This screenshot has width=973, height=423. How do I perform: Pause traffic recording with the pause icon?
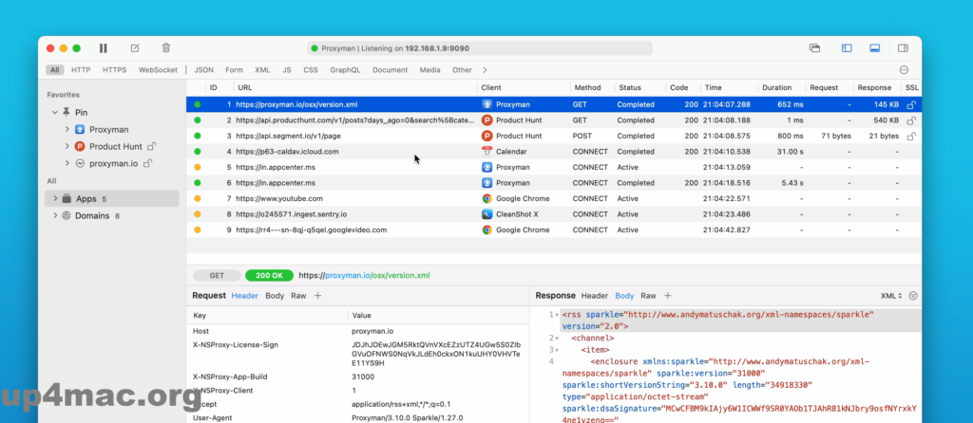[x=103, y=47]
